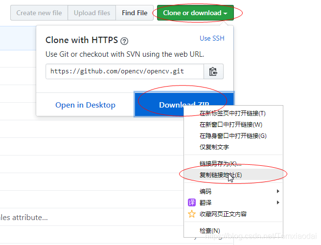Viewport: 321px width, 245px height.
Task: Select 链接另存为(K)... menu entry
Action: click(233, 164)
